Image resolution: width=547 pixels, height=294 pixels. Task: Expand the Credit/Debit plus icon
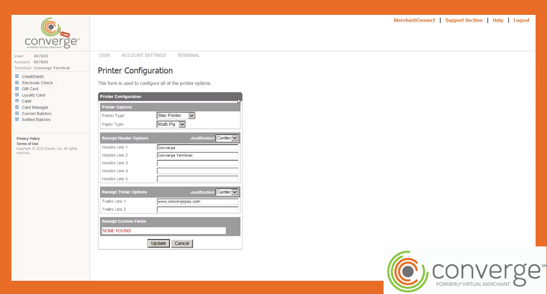17,76
